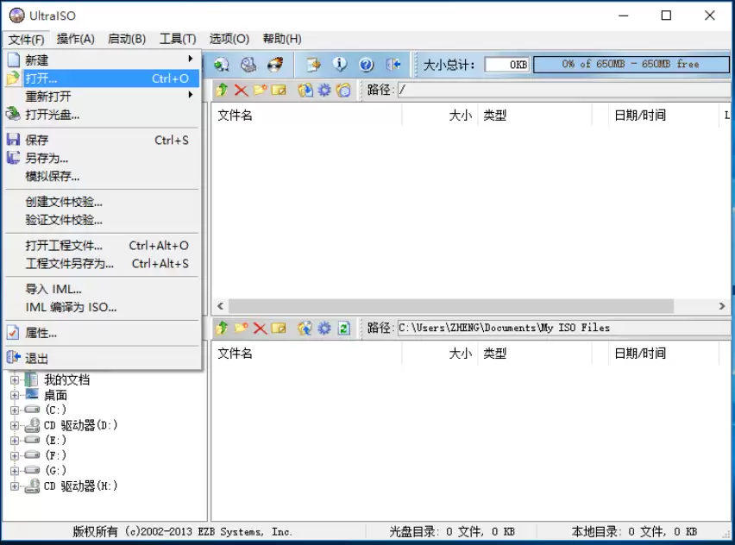Click the blue info bubble toolbar icon
The width and height of the screenshot is (735, 545).
coord(340,65)
